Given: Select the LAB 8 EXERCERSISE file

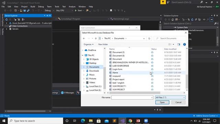Looking at the screenshot, I should tap(121, 66).
